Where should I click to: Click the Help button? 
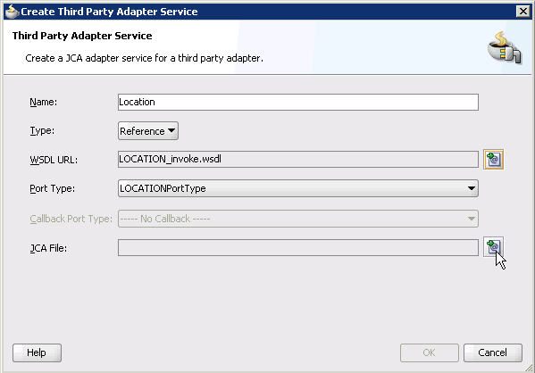37,352
